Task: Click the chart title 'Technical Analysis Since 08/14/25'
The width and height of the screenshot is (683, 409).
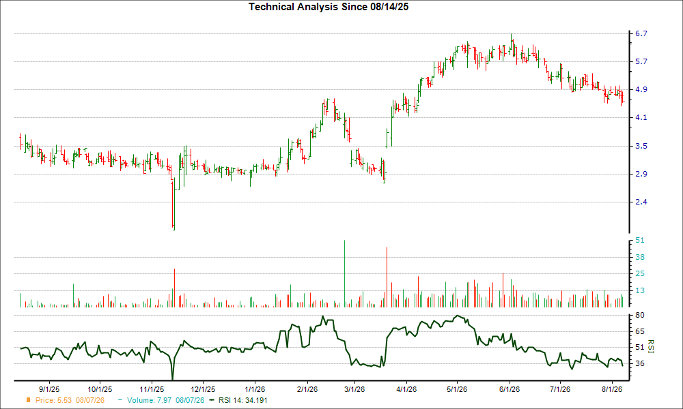Action: [x=329, y=7]
